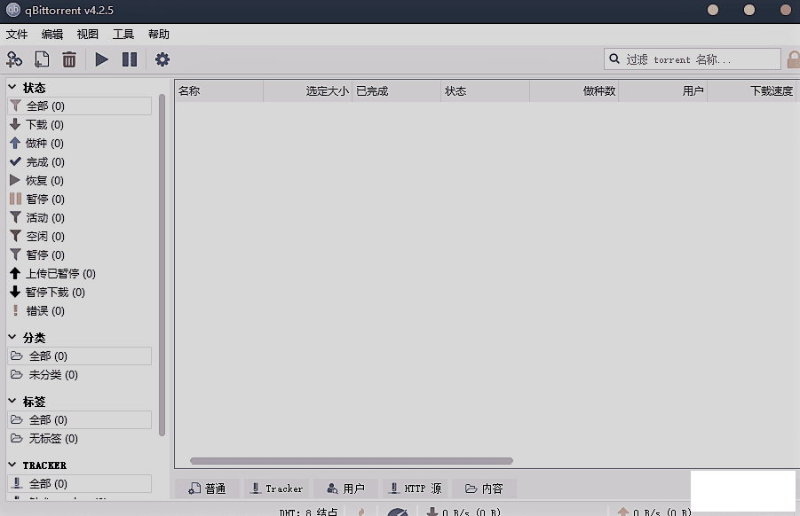
Task: Select the 暂停下载 (0) filter
Action: coord(80,293)
